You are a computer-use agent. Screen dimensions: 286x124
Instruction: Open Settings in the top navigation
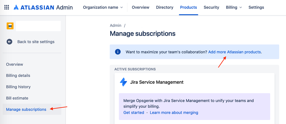point(256,7)
